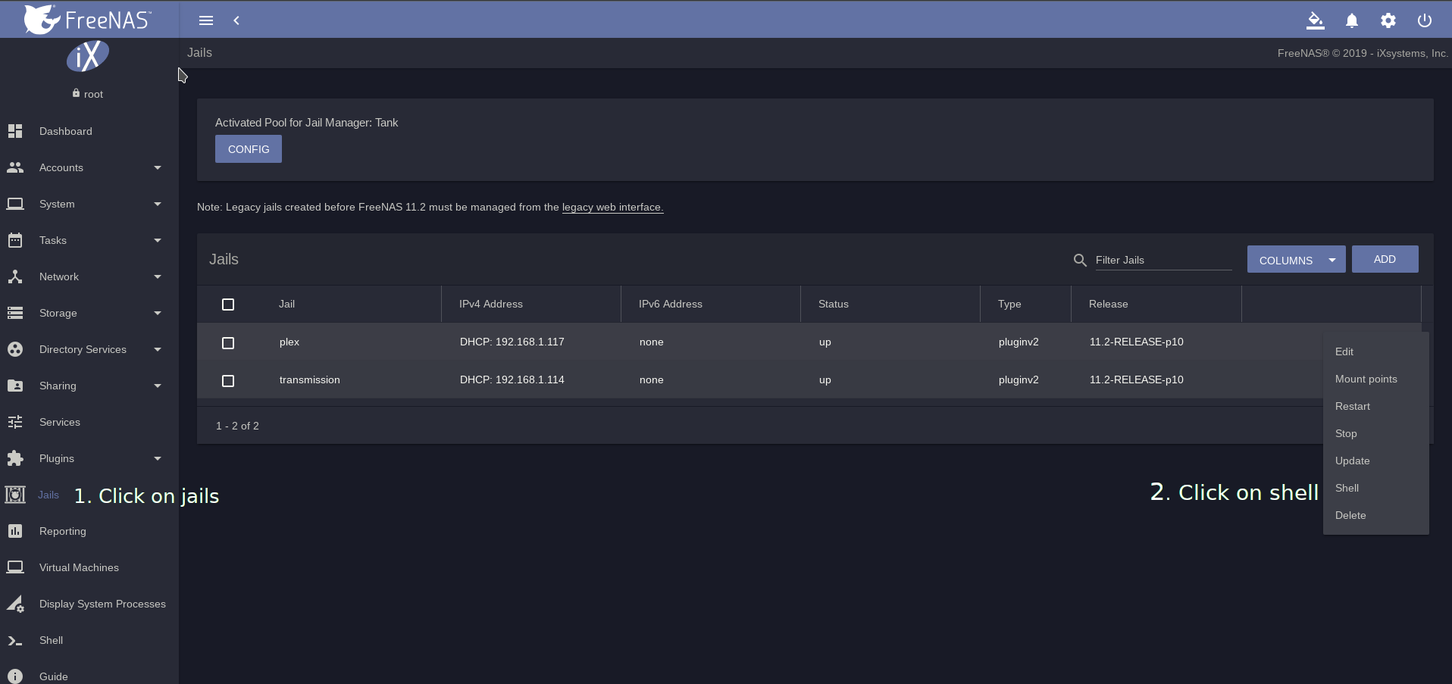Click the Guide info icon
Viewport: 1452px width, 684px height.
(15, 676)
